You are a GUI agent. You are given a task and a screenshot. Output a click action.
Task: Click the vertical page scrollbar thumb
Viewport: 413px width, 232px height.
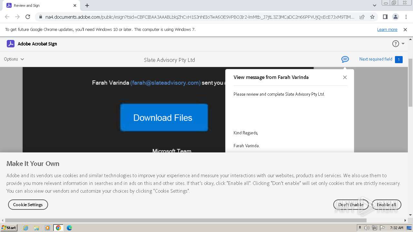pos(410,83)
